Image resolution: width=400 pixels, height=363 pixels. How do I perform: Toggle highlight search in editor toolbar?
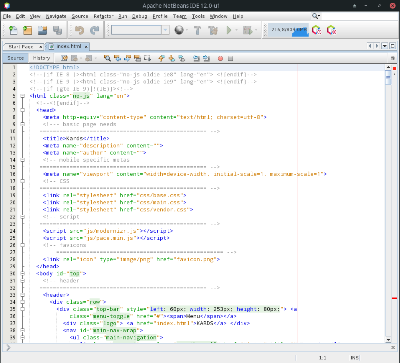click(137, 58)
